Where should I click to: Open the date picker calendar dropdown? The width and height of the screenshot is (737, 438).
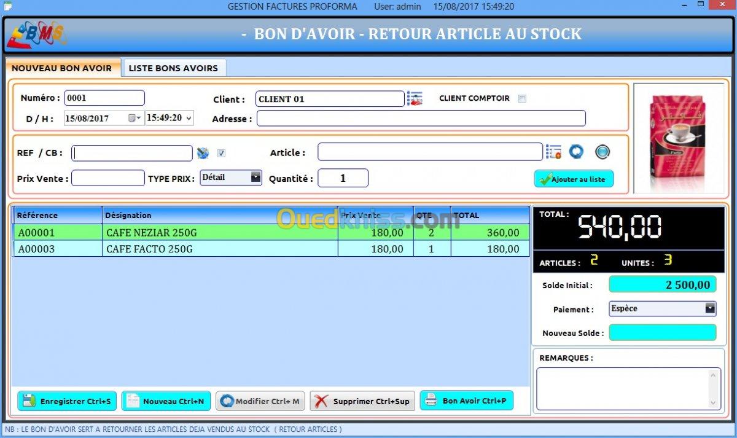click(135, 118)
